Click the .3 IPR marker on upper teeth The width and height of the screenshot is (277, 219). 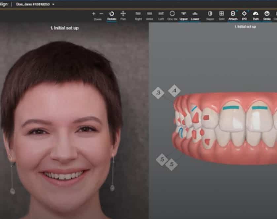pos(158,93)
